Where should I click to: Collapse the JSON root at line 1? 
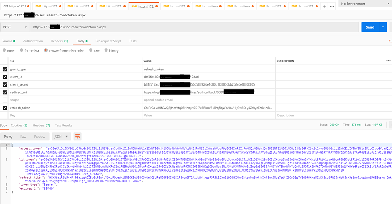click(x=9, y=145)
